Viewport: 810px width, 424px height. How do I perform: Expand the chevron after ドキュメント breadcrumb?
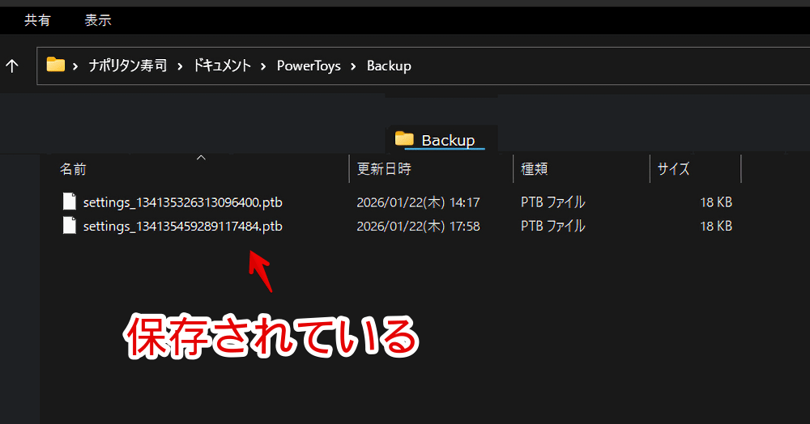263,66
